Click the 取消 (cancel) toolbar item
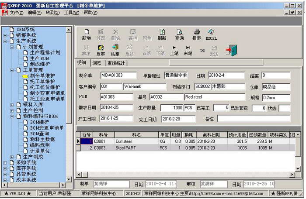 pos(147,38)
